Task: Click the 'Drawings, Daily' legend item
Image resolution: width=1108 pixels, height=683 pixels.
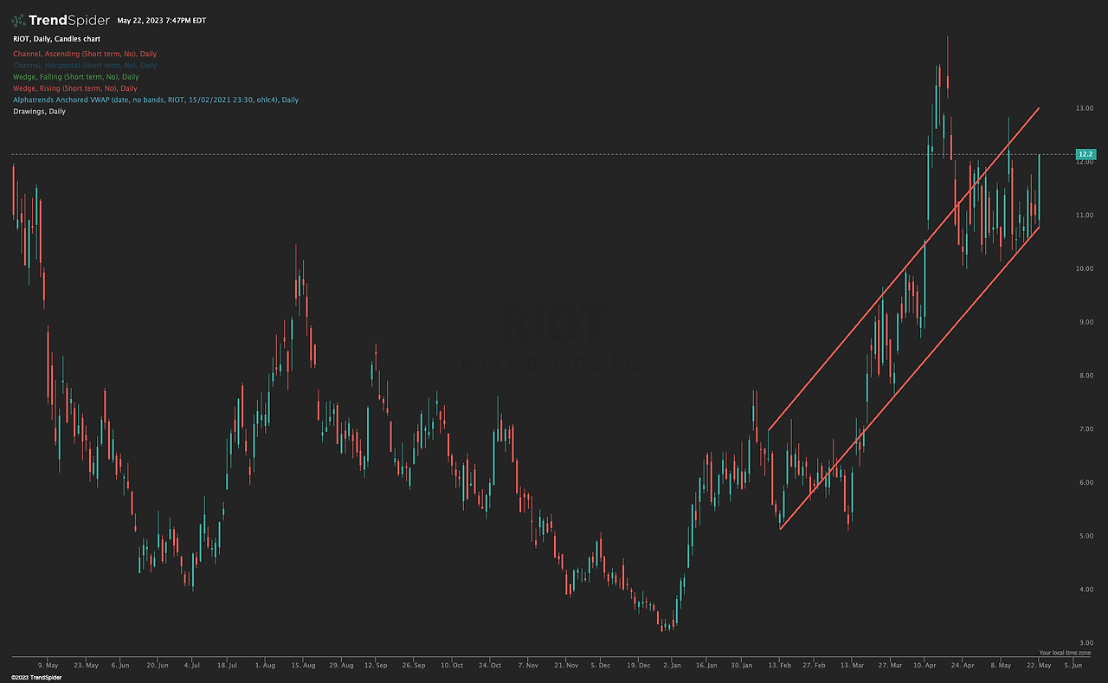Action: pos(38,111)
